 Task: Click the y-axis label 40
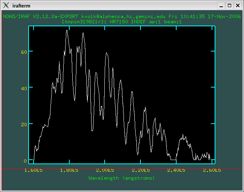[24, 88]
